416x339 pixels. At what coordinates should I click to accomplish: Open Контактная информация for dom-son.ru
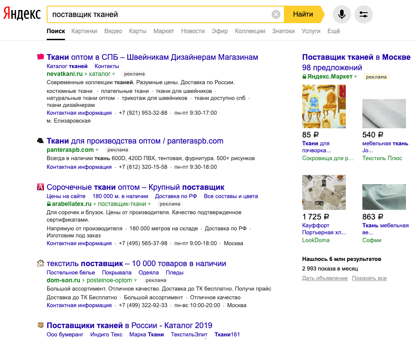[79, 305]
